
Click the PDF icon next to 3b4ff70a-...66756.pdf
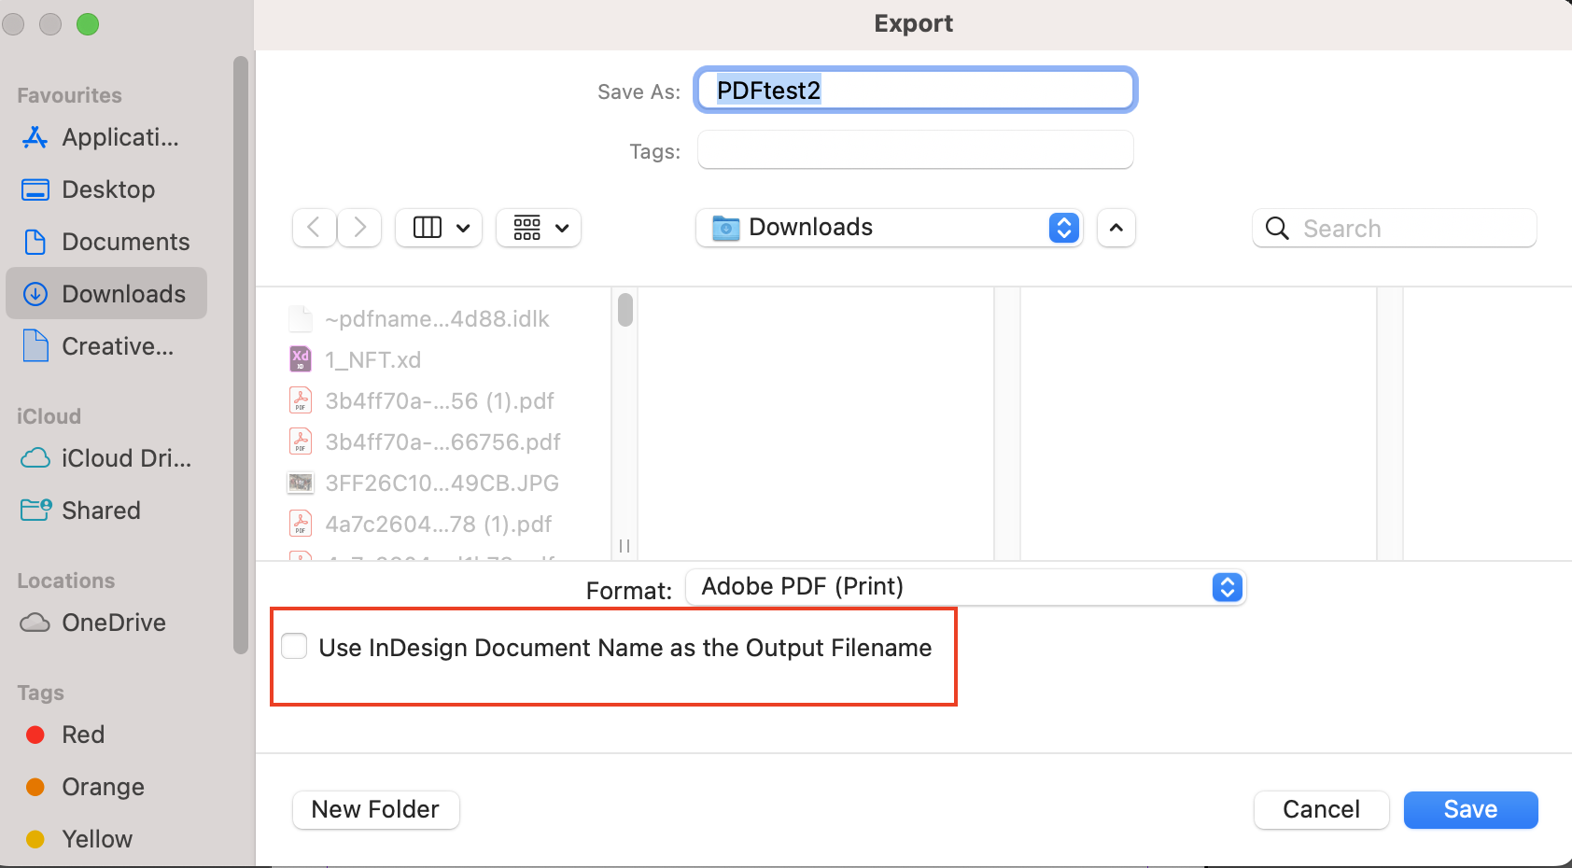pyautogui.click(x=300, y=441)
